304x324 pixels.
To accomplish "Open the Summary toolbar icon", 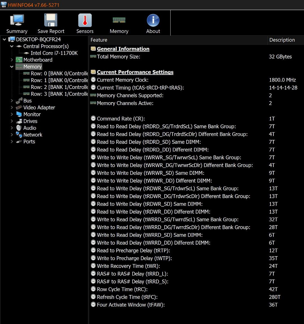I will tap(17, 20).
